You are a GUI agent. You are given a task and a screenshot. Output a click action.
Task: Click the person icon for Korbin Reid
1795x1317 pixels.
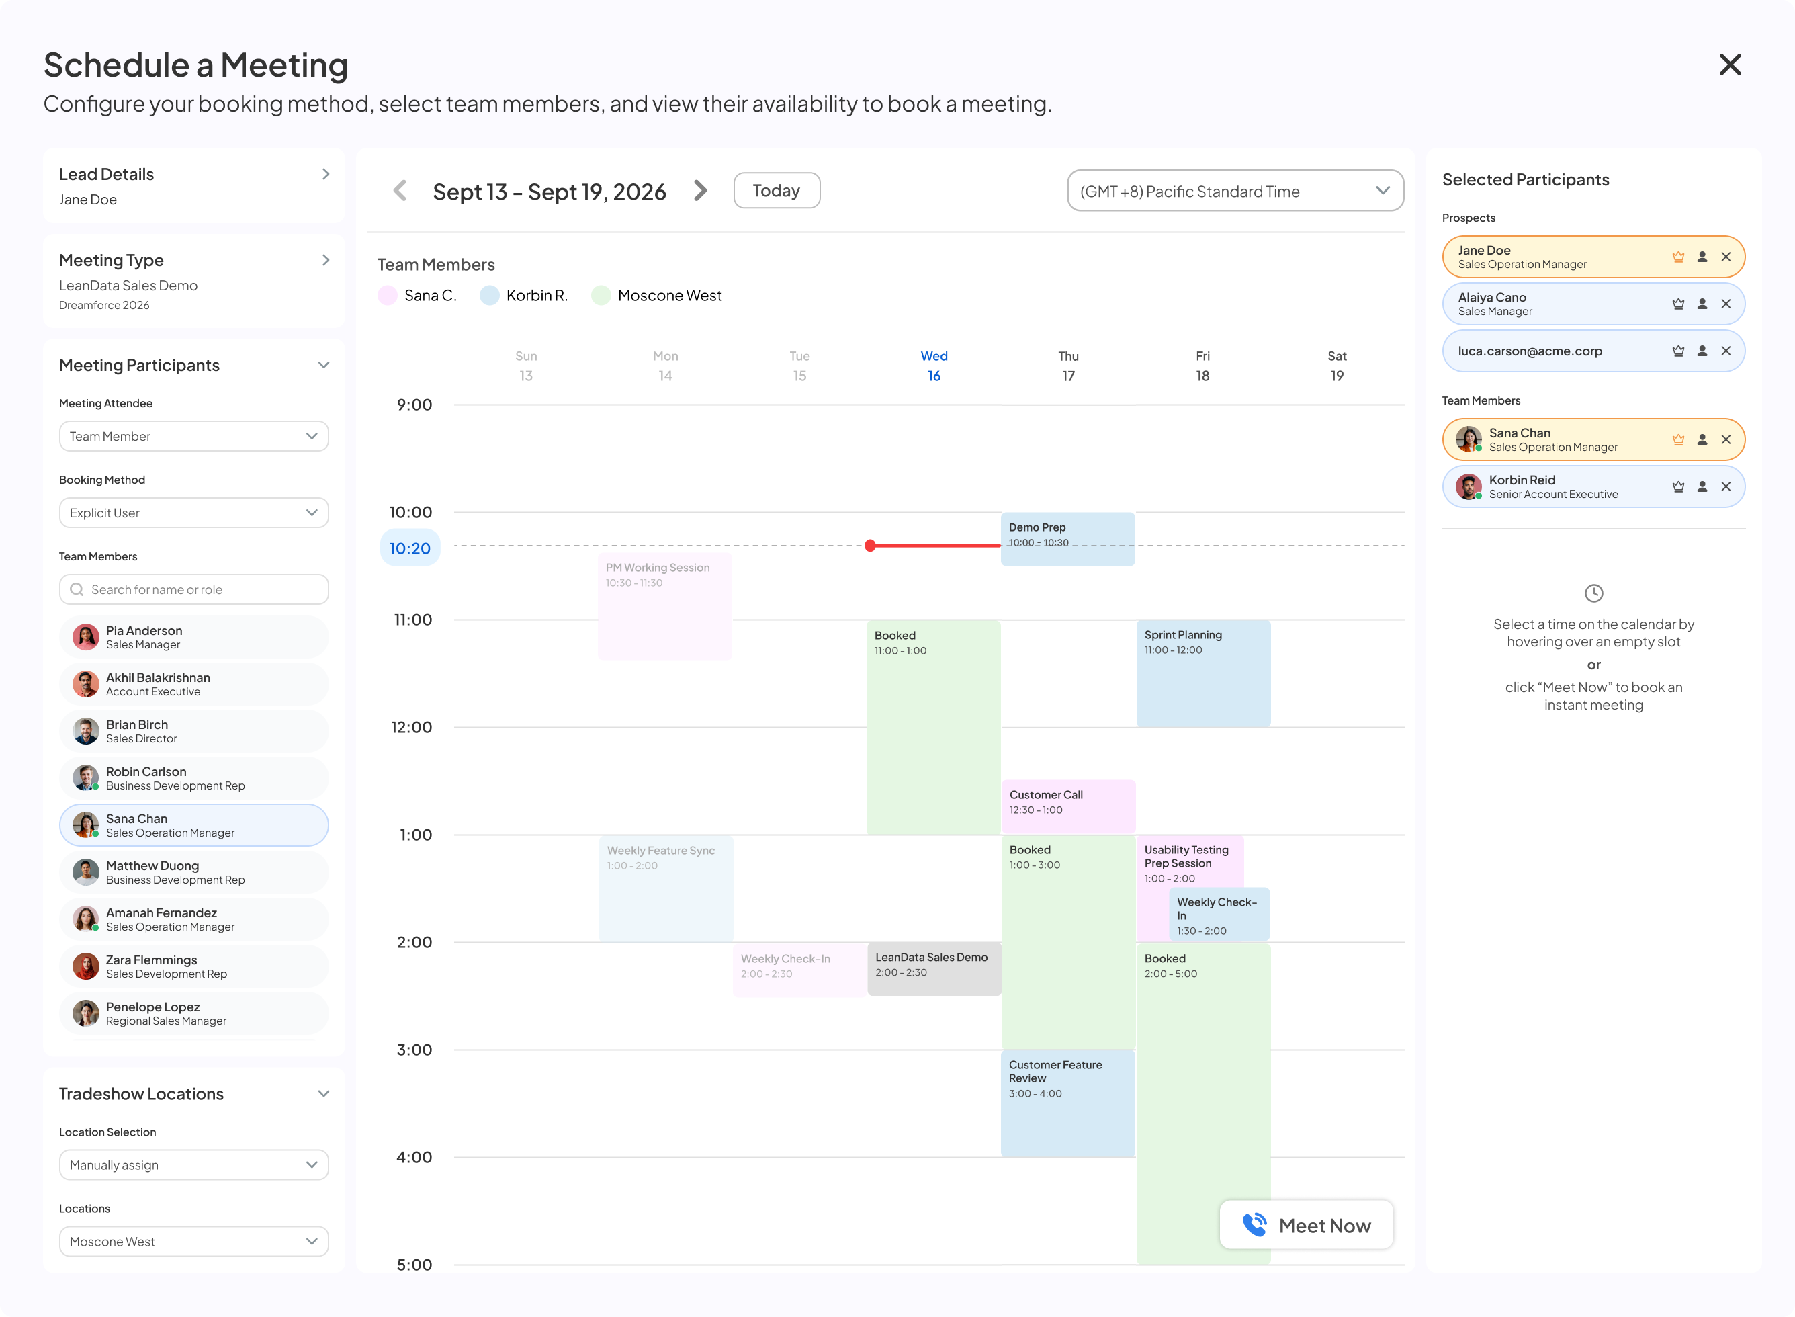point(1702,486)
